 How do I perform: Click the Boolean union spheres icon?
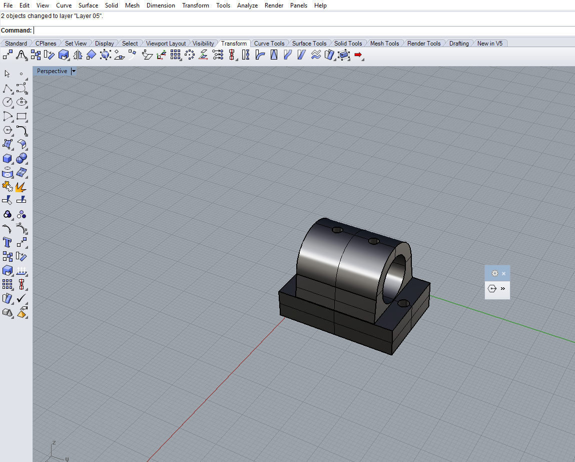pos(7,215)
